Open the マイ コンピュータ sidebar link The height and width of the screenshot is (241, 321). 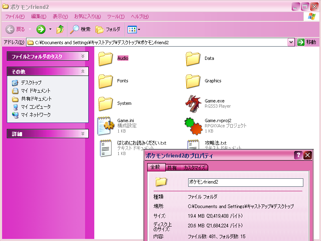pos(36,107)
